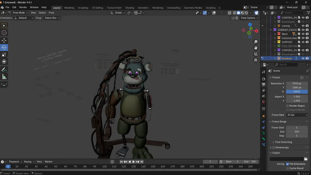Open the Output properties tab
311x175 pixels.
click(x=264, y=85)
